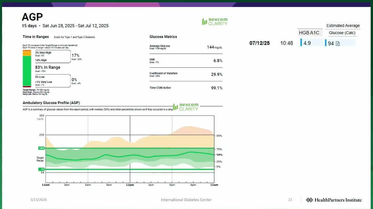This screenshot has width=373, height=209.
Task: Click the 75% percentile label
Action: [x=219, y=149]
